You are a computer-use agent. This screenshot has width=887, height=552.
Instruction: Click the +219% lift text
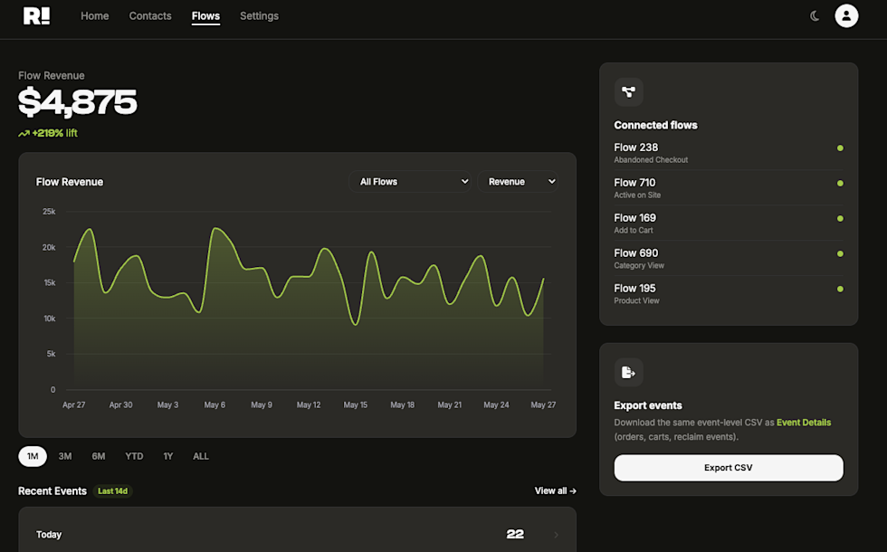55,134
